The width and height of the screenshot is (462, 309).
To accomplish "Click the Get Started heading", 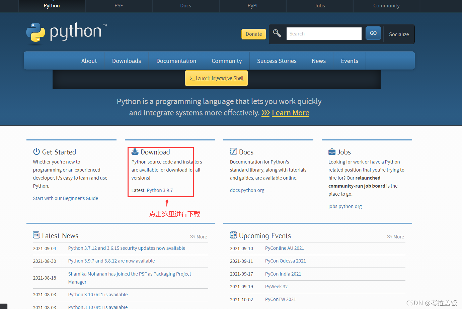I will point(59,152).
